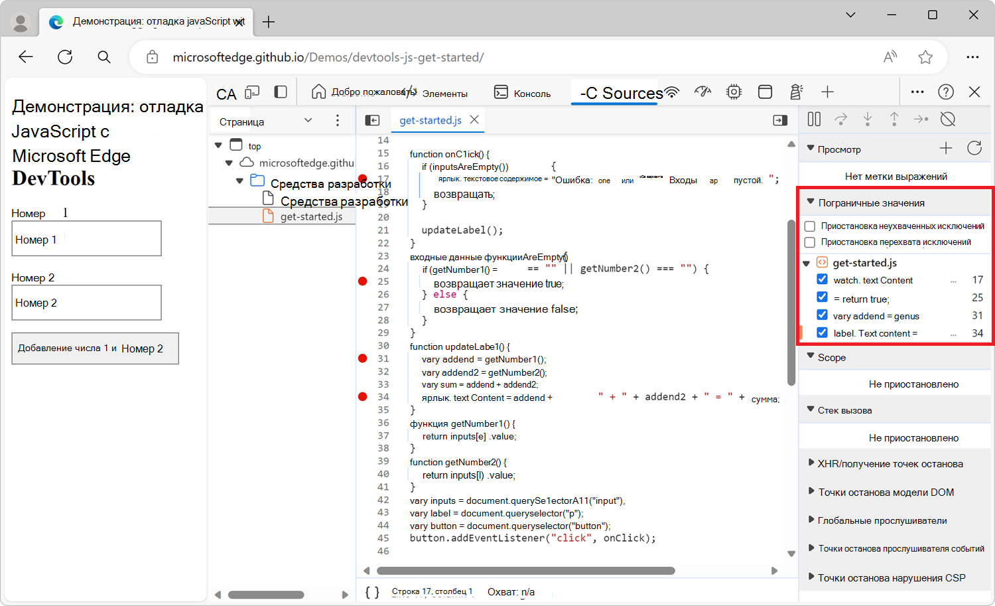Open Application tool window icon

pos(765,92)
